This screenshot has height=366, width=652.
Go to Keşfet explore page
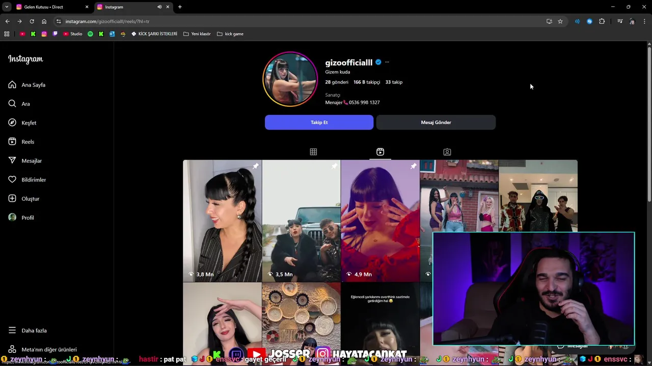point(22,123)
